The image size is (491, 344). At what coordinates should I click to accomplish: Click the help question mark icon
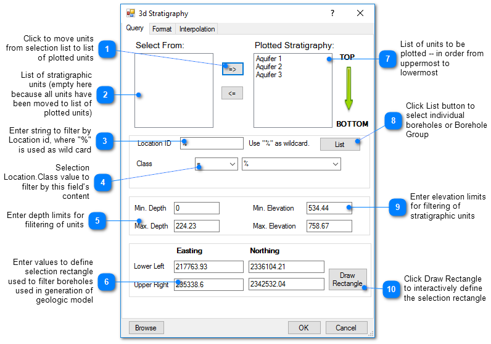[332, 13]
